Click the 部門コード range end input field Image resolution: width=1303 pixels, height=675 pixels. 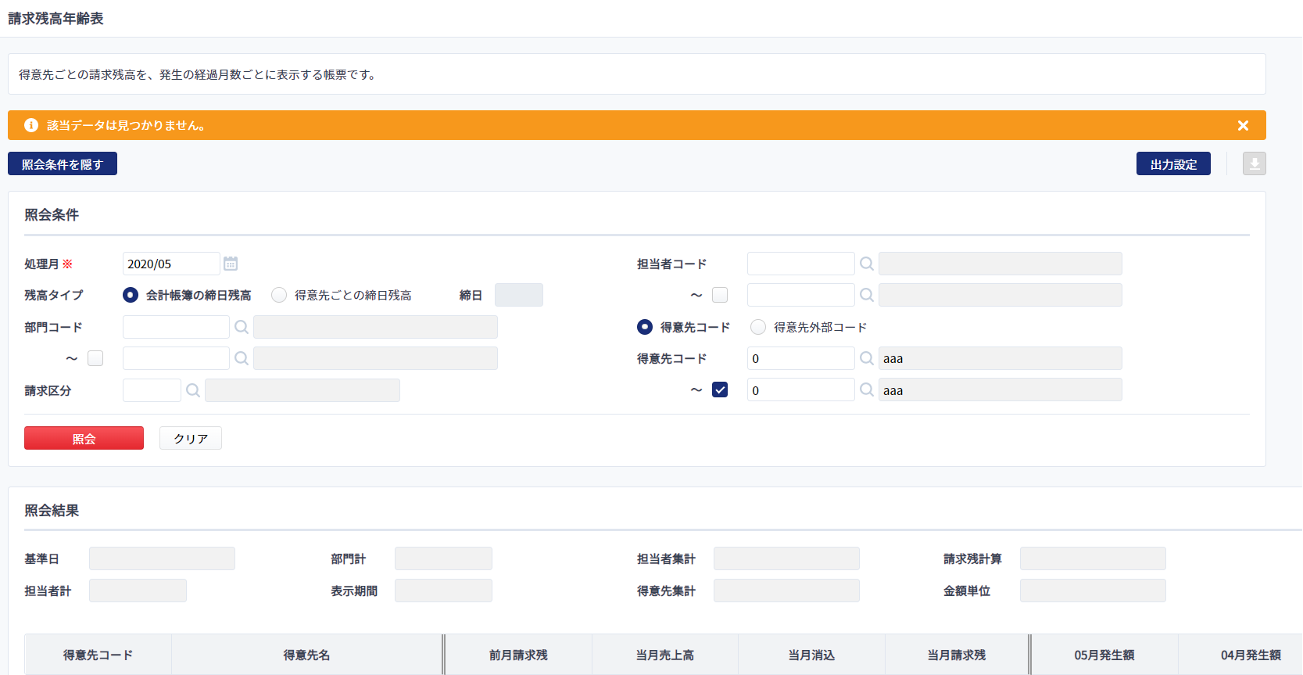click(176, 358)
